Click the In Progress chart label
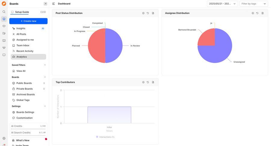Screen dimensions: 271x146 (x=79, y=31)
